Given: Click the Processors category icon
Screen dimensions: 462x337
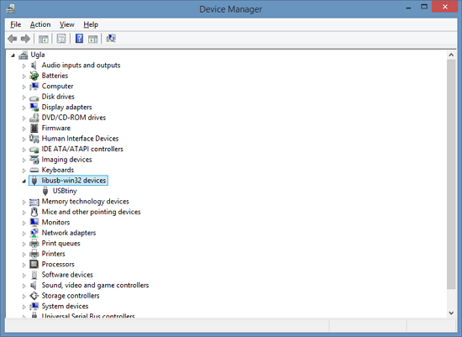Looking at the screenshot, I should coord(34,264).
